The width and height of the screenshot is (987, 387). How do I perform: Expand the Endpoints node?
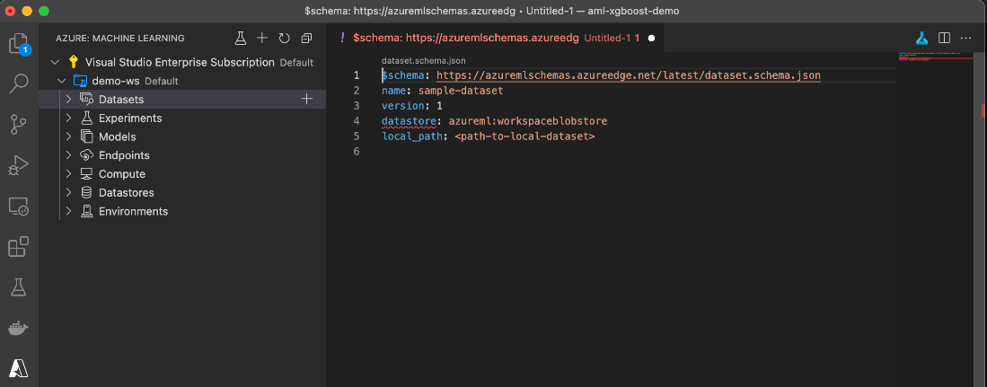coord(68,155)
